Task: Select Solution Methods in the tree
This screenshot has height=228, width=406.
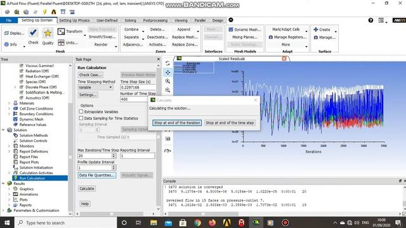Action: [34, 135]
